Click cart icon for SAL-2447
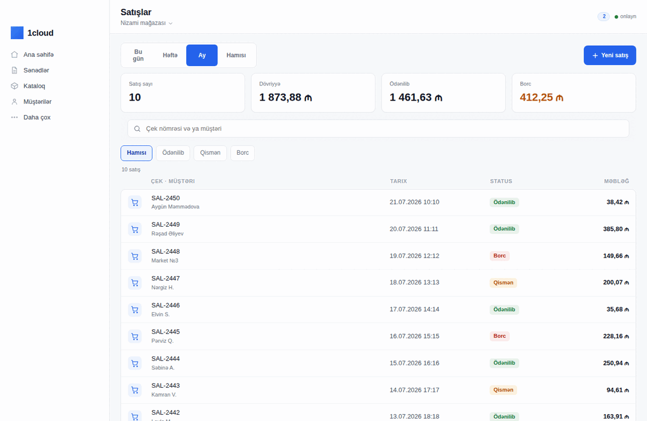647x421 pixels. point(135,283)
